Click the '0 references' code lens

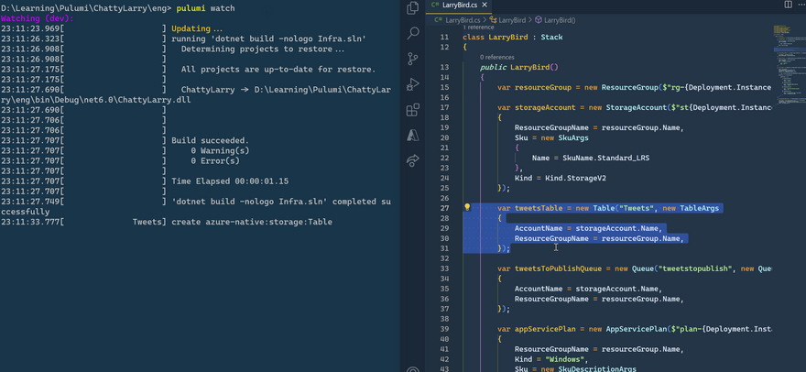point(497,57)
